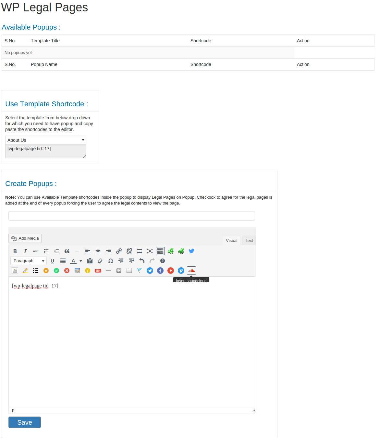Insert a bulleted list

pyautogui.click(x=46, y=251)
